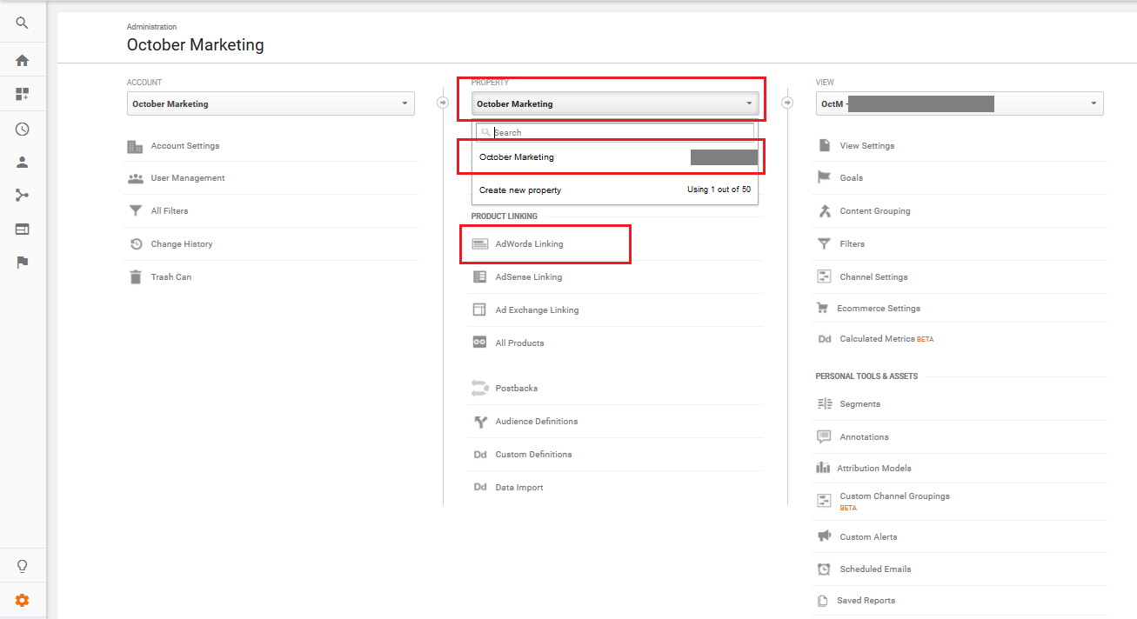Viewport: 1137px width, 619px height.
Task: Open Change History
Action: tap(182, 244)
